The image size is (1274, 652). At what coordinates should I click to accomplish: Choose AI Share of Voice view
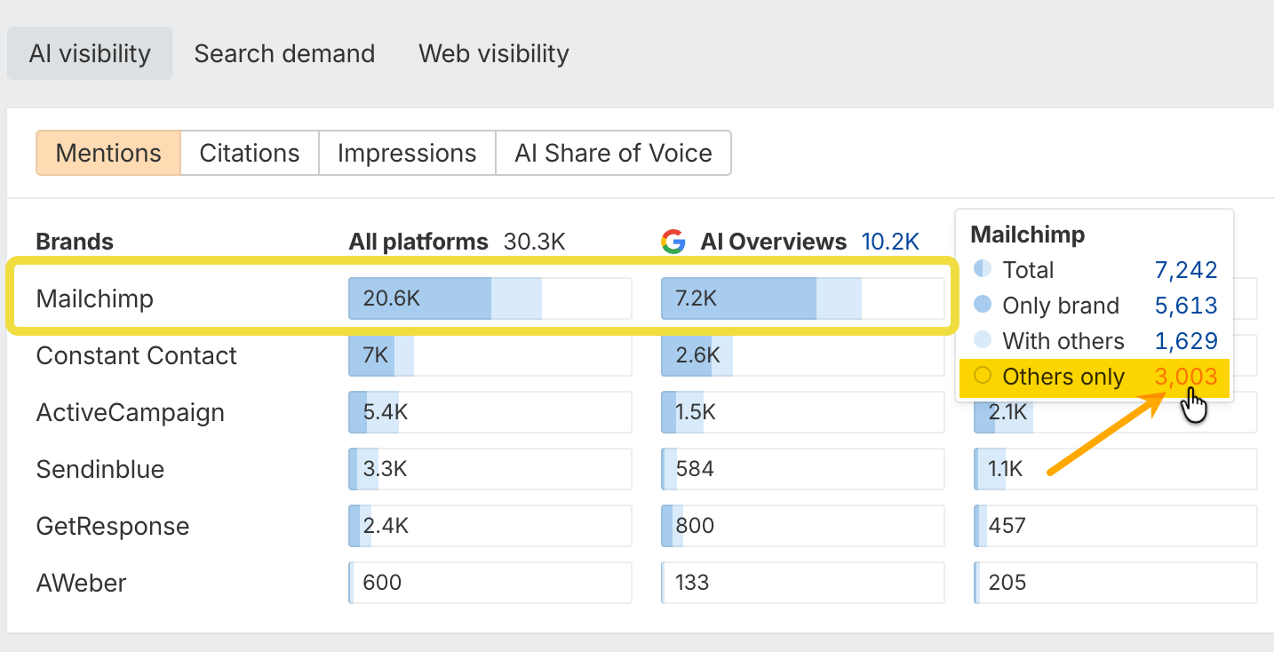click(x=613, y=153)
